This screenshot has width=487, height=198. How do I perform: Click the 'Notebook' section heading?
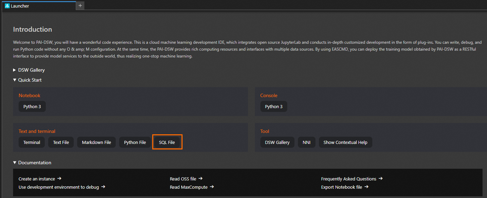29,95
